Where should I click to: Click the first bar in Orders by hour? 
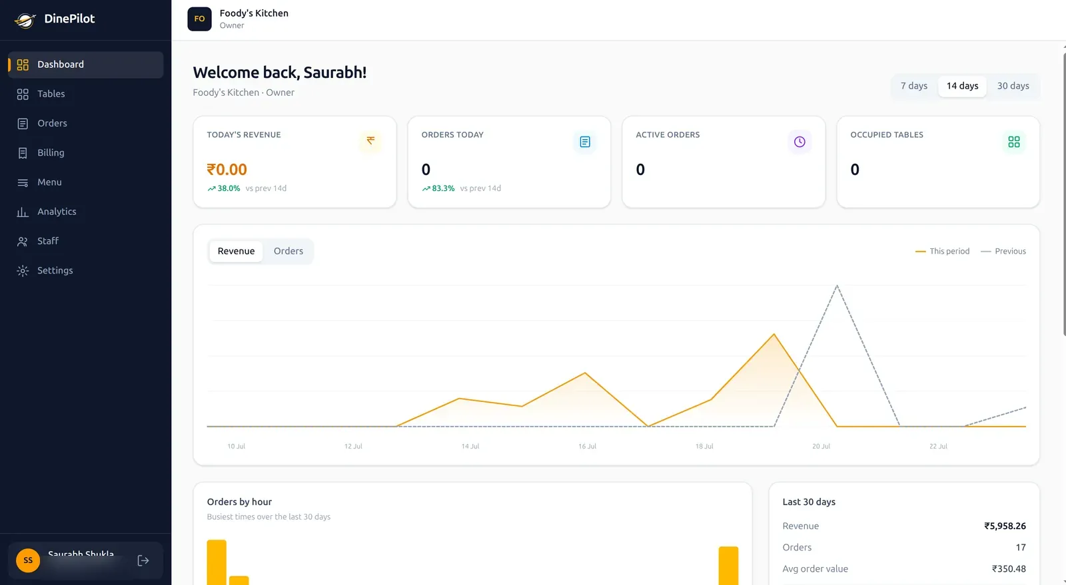pyautogui.click(x=217, y=562)
